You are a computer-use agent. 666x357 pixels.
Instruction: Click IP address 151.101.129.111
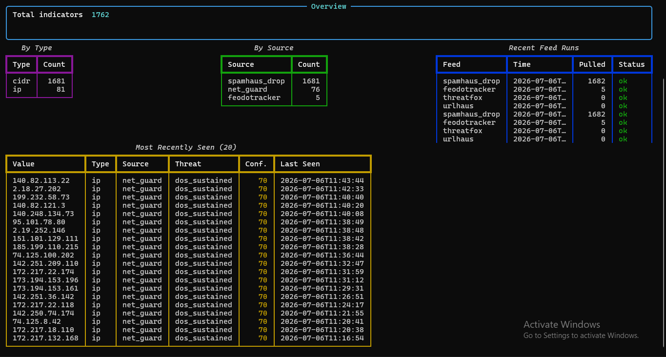tap(45, 238)
